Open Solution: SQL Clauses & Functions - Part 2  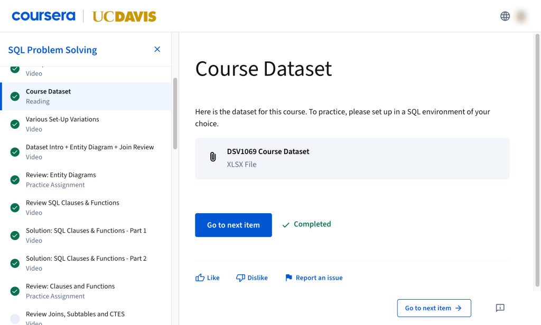87,263
